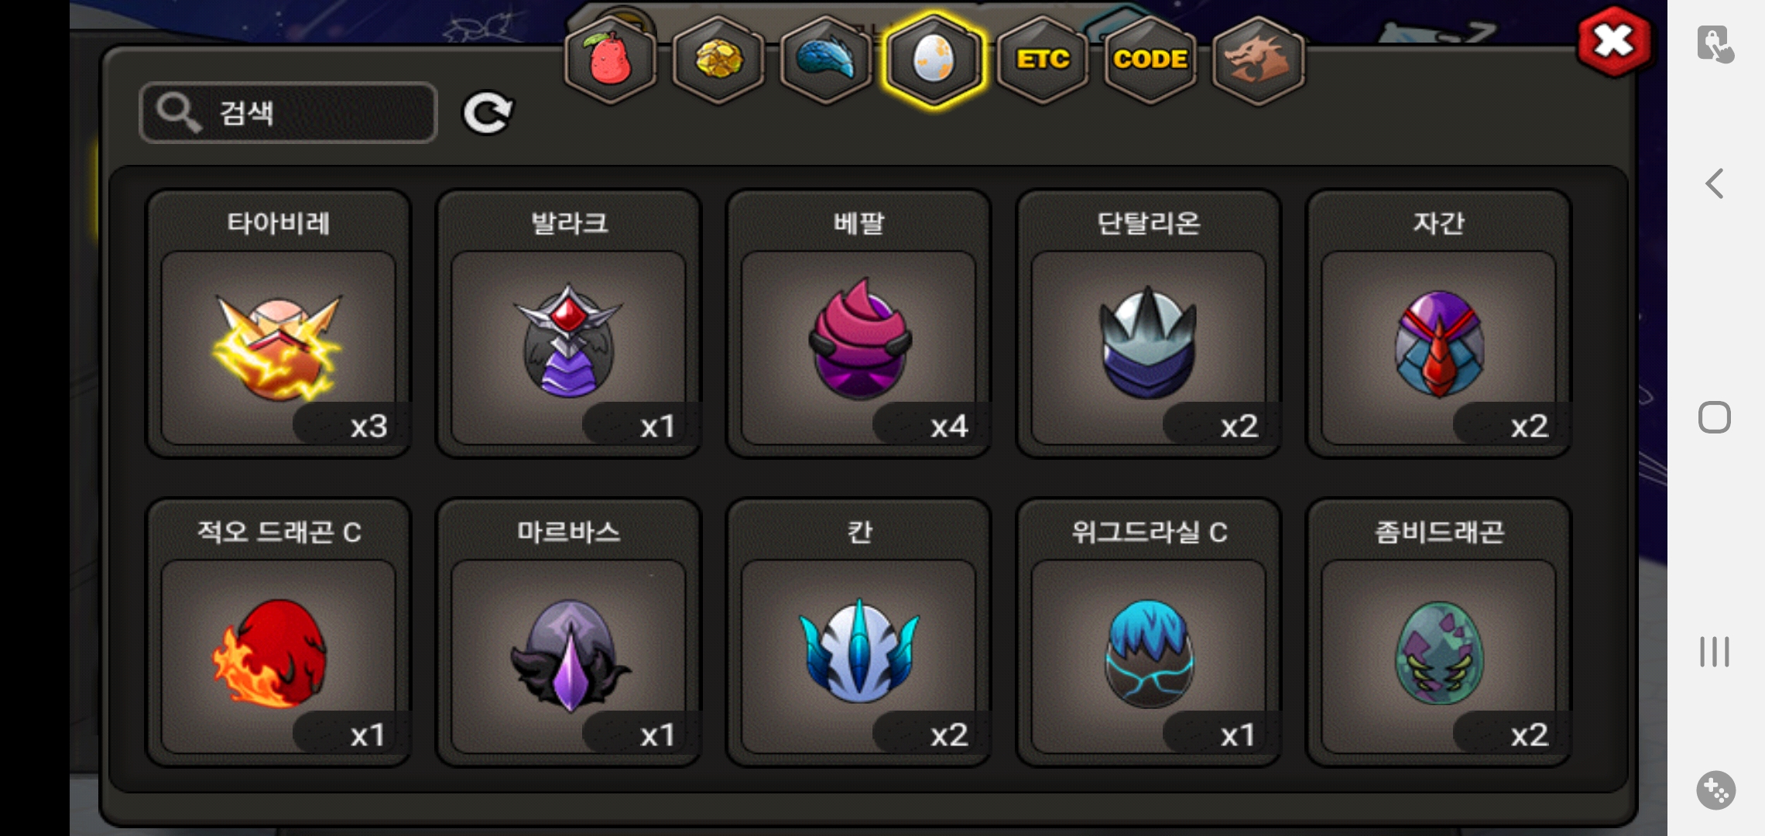Choose the 마르바스 dark crystal egg
Viewport: 1765px width, 836px height.
point(568,632)
